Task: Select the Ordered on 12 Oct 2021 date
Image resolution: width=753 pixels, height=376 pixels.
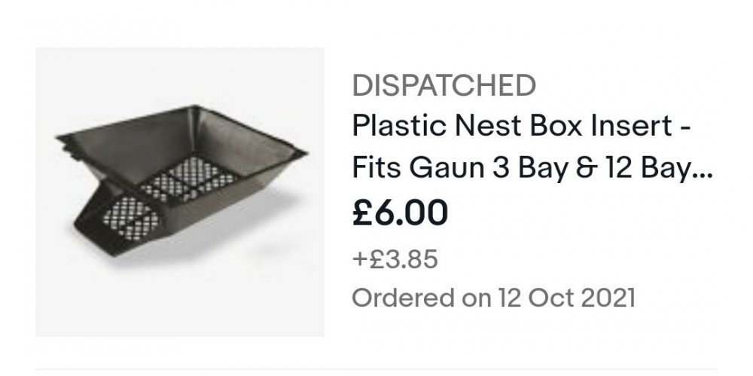Action: pos(494,298)
